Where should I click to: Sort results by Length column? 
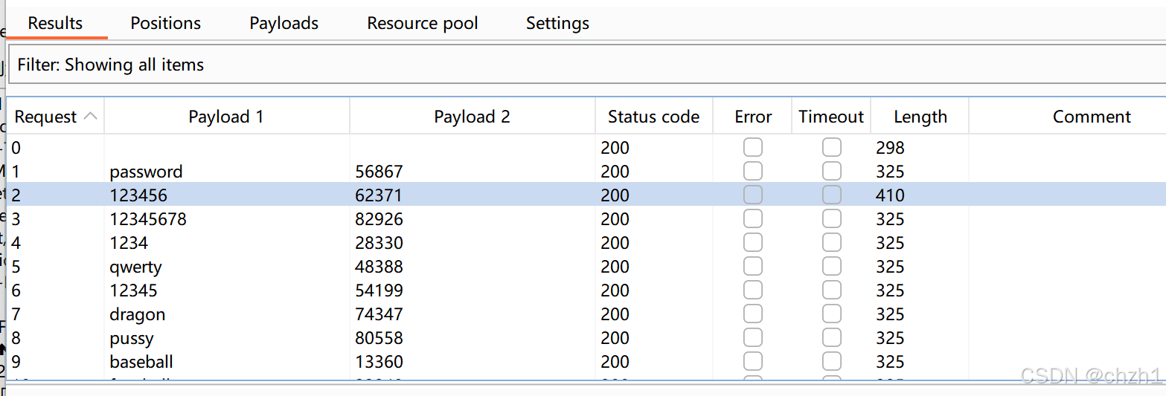[x=920, y=117]
